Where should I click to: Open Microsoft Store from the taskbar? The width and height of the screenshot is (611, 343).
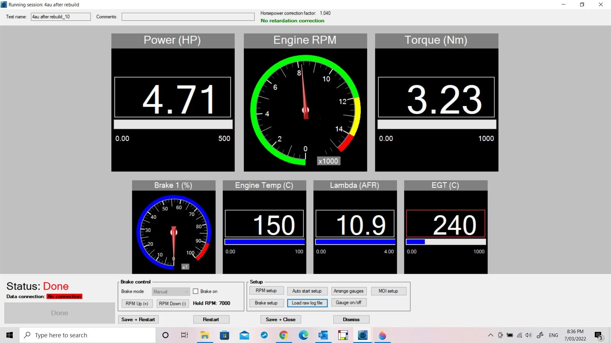[224, 335]
